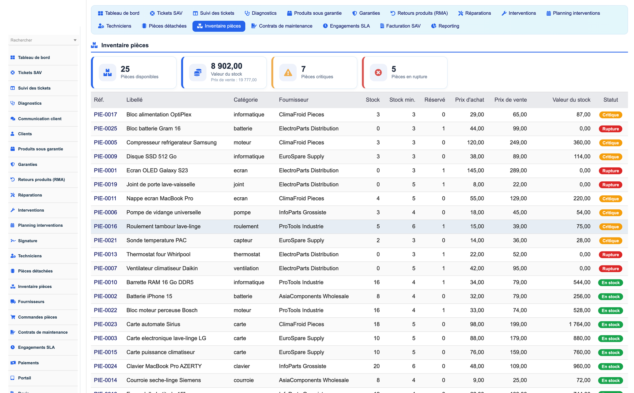Viewport: 634px width, 393px height.
Task: Click the '1 764,00' stock value
Action: click(x=580, y=324)
